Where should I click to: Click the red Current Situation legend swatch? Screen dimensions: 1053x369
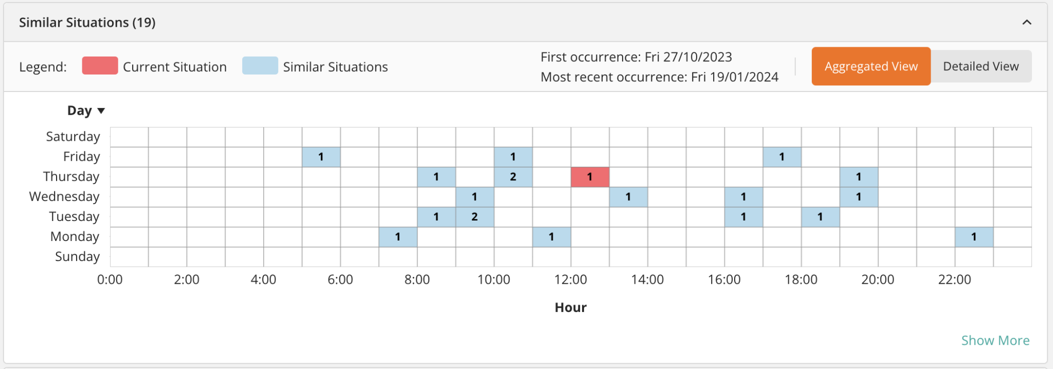100,66
